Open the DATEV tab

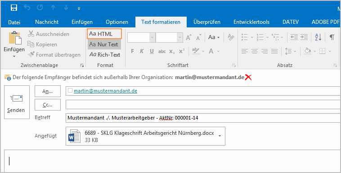(x=291, y=22)
